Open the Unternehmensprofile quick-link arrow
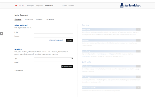The image size is (155, 97). [x=138, y=88]
